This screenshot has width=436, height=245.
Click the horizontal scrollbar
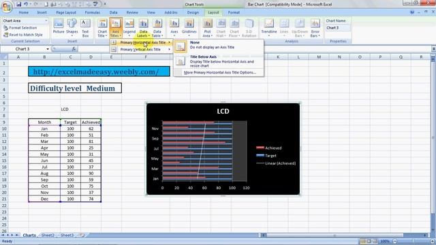coord(334,235)
